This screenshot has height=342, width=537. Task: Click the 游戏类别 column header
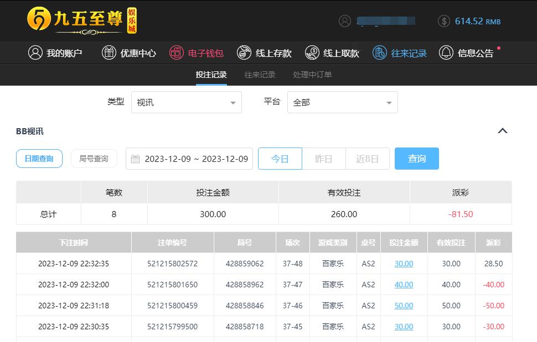click(x=333, y=242)
